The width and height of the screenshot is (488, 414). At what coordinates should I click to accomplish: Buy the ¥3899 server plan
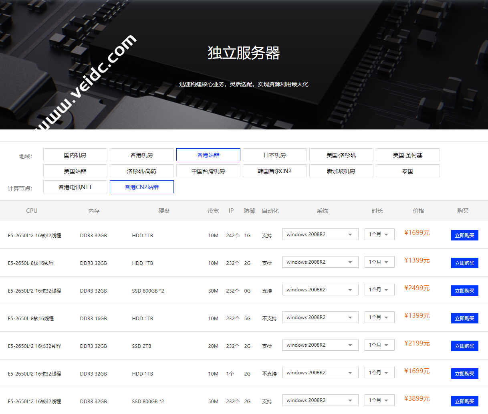[x=464, y=401]
